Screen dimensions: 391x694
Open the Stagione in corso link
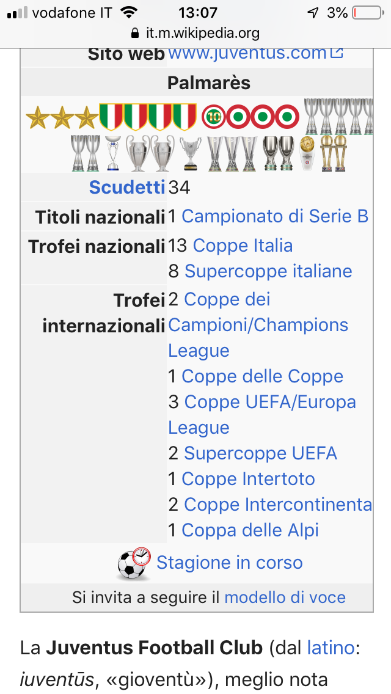pyautogui.click(x=229, y=563)
